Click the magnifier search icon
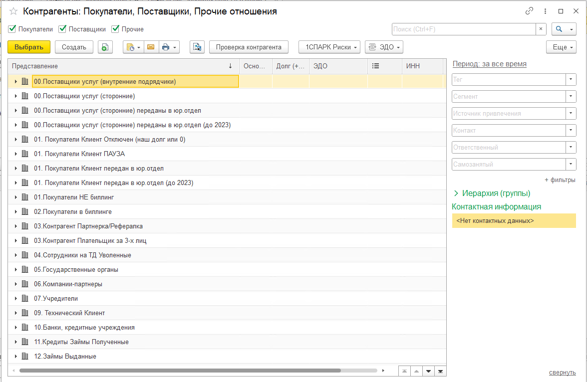 [559, 29]
